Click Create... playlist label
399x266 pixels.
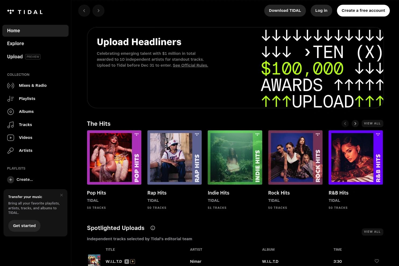25,179
